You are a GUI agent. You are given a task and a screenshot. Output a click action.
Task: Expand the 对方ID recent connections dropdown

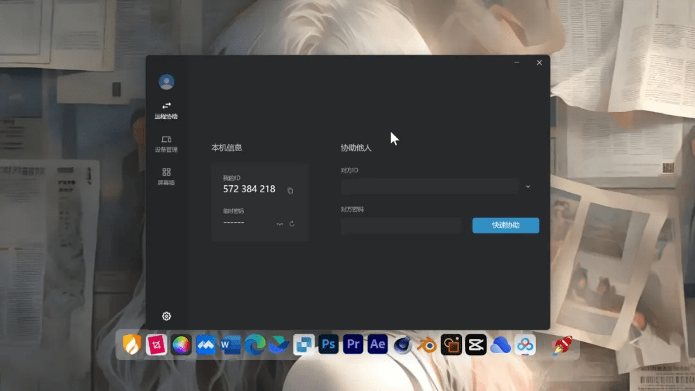click(x=528, y=186)
